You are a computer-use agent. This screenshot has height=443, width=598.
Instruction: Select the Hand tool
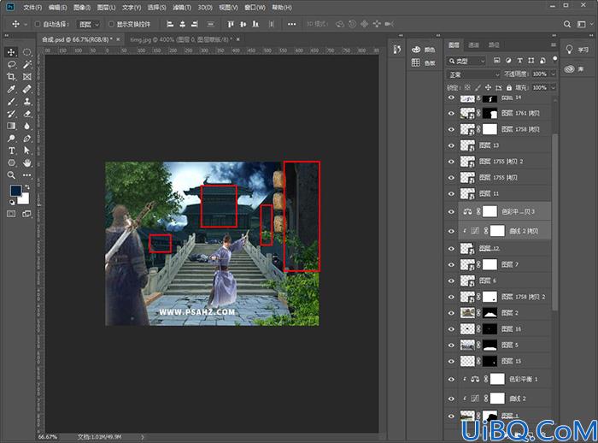[x=26, y=162]
